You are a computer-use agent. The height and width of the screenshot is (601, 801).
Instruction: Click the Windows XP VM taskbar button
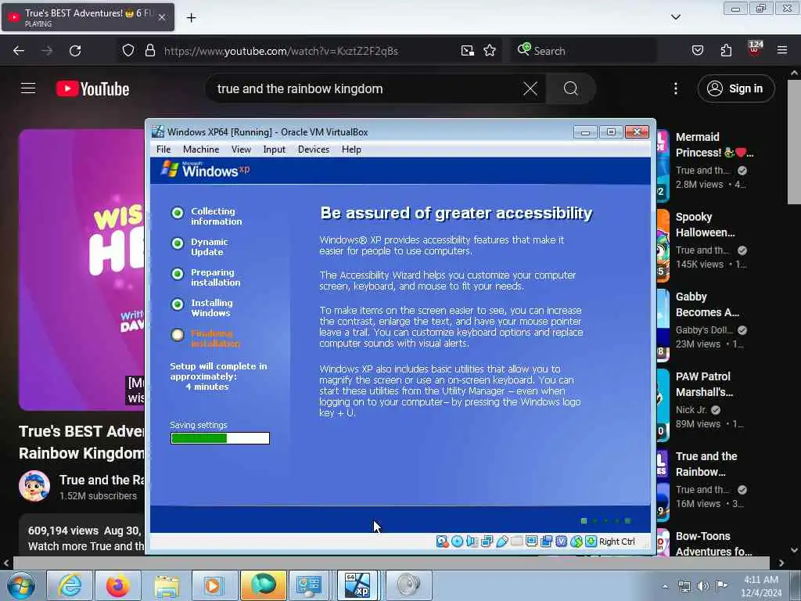(357, 585)
